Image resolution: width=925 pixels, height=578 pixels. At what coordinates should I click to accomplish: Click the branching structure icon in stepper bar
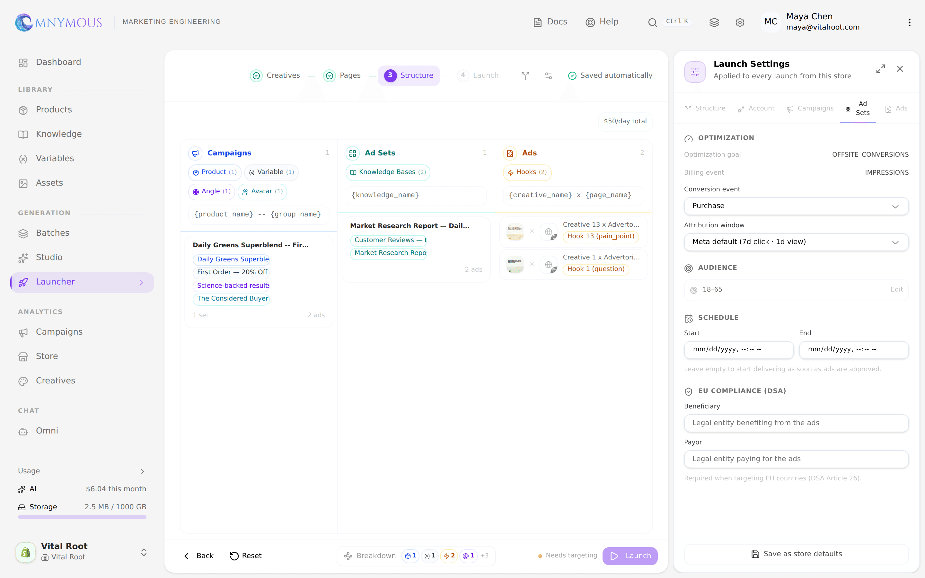tap(525, 75)
